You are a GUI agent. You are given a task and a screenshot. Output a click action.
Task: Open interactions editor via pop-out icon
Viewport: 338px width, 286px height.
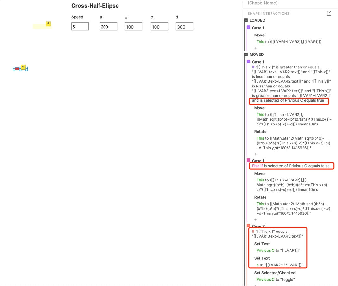329,13
